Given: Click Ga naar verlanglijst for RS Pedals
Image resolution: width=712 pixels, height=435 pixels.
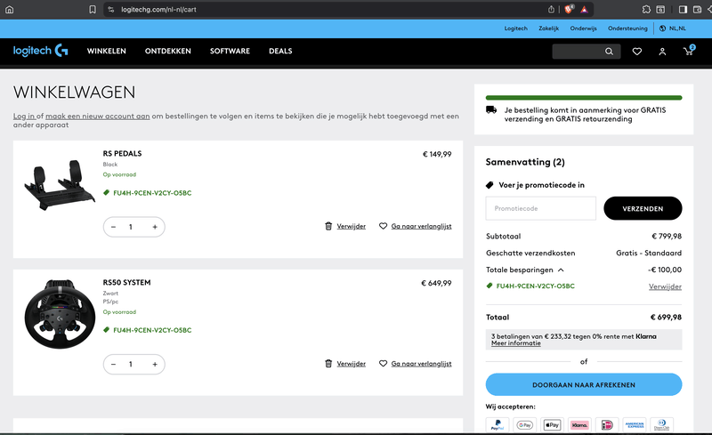Looking at the screenshot, I should pyautogui.click(x=421, y=226).
